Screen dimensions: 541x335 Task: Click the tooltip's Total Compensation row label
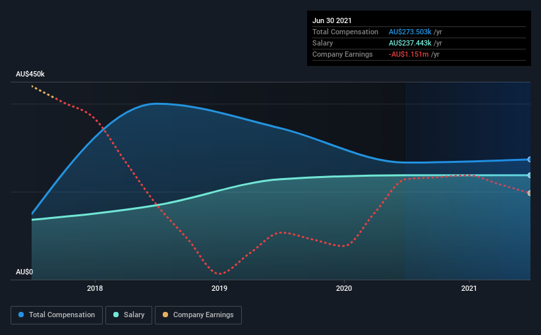[x=345, y=32]
